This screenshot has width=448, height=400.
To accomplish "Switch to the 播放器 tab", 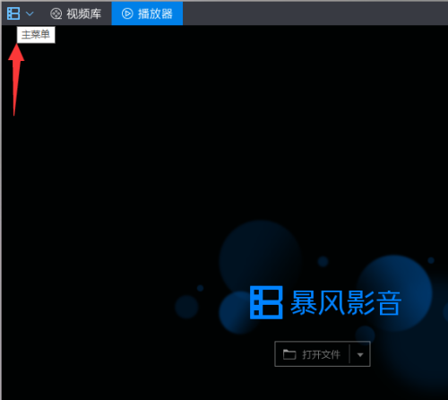I will tap(147, 13).
